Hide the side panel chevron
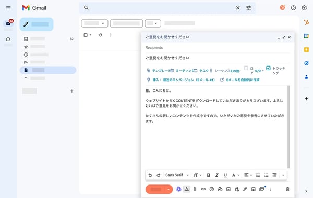313x198 pixels. [306, 191]
